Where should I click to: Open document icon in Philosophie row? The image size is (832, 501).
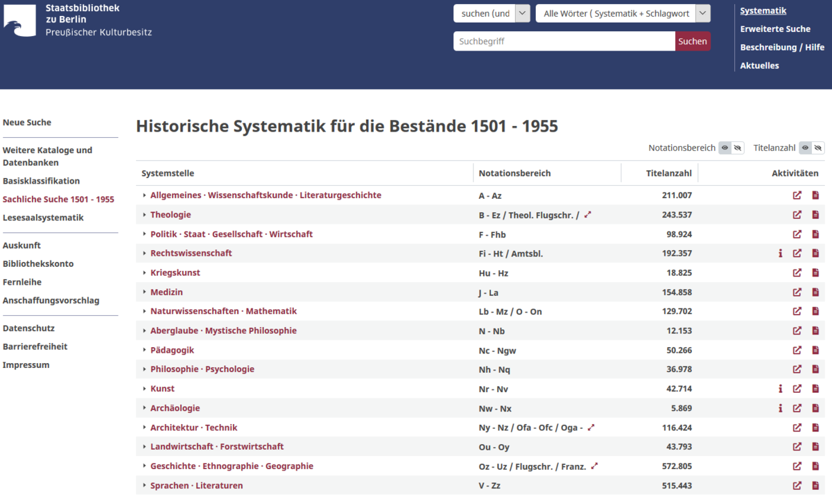[x=815, y=369]
